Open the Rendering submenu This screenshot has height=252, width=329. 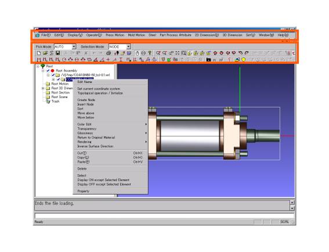[111, 142]
